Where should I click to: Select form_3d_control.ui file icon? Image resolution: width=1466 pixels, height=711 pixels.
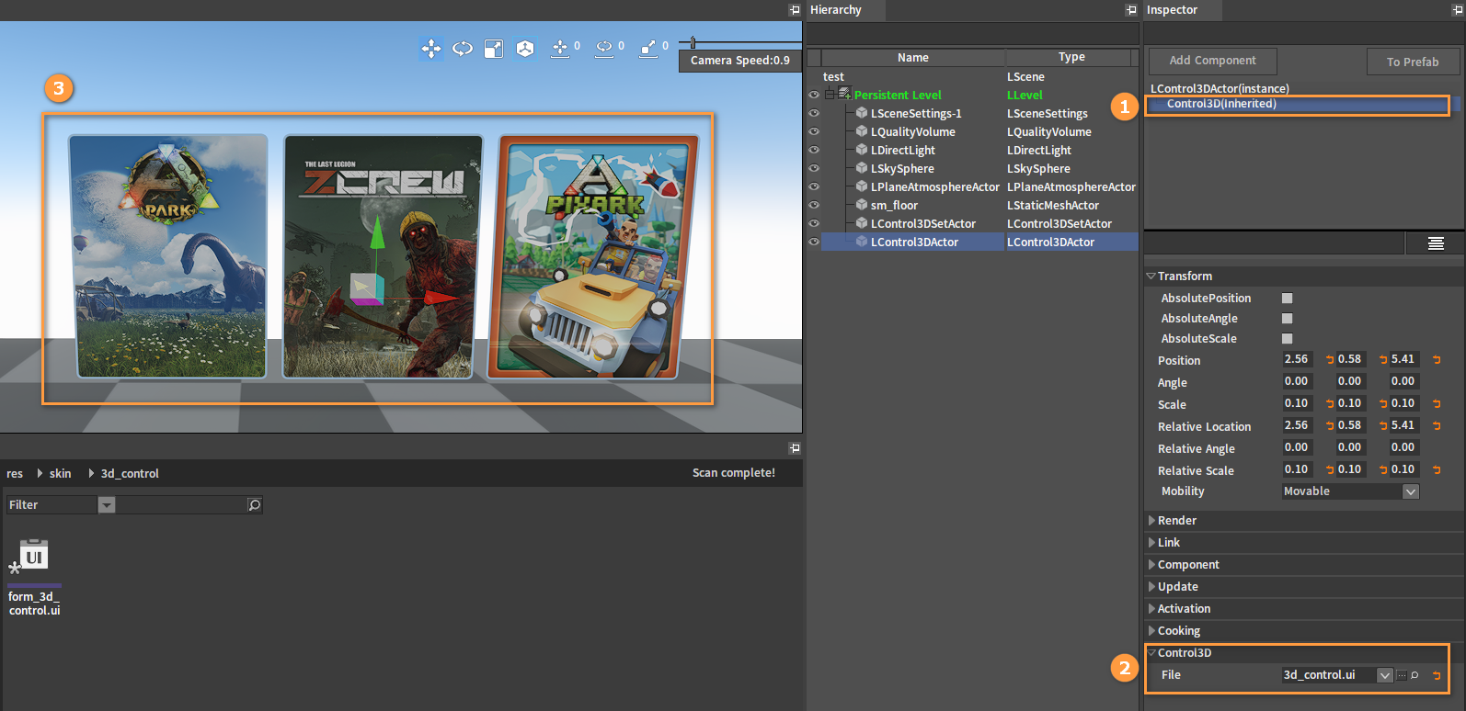point(34,556)
